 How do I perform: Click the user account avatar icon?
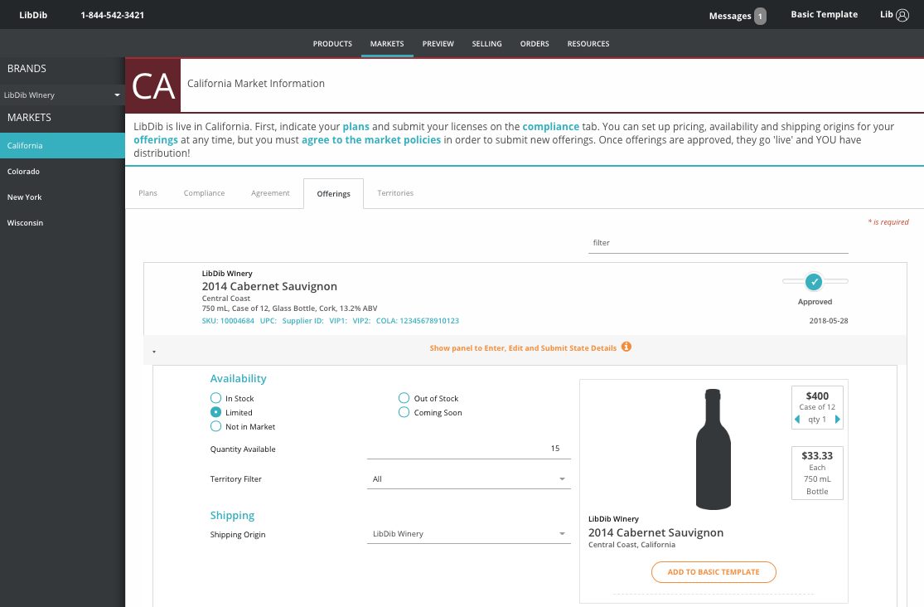click(902, 15)
